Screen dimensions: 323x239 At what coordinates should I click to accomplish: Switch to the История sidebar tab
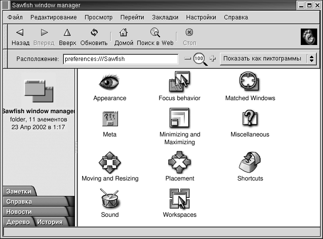pyautogui.click(x=50, y=222)
